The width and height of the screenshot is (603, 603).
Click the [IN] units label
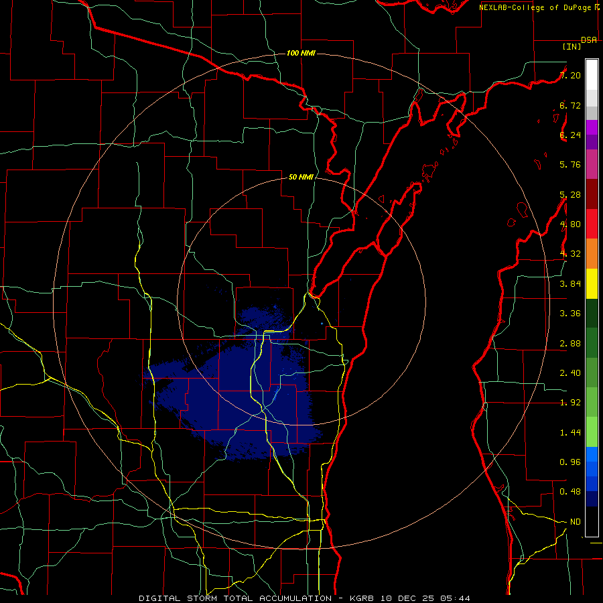[572, 46]
